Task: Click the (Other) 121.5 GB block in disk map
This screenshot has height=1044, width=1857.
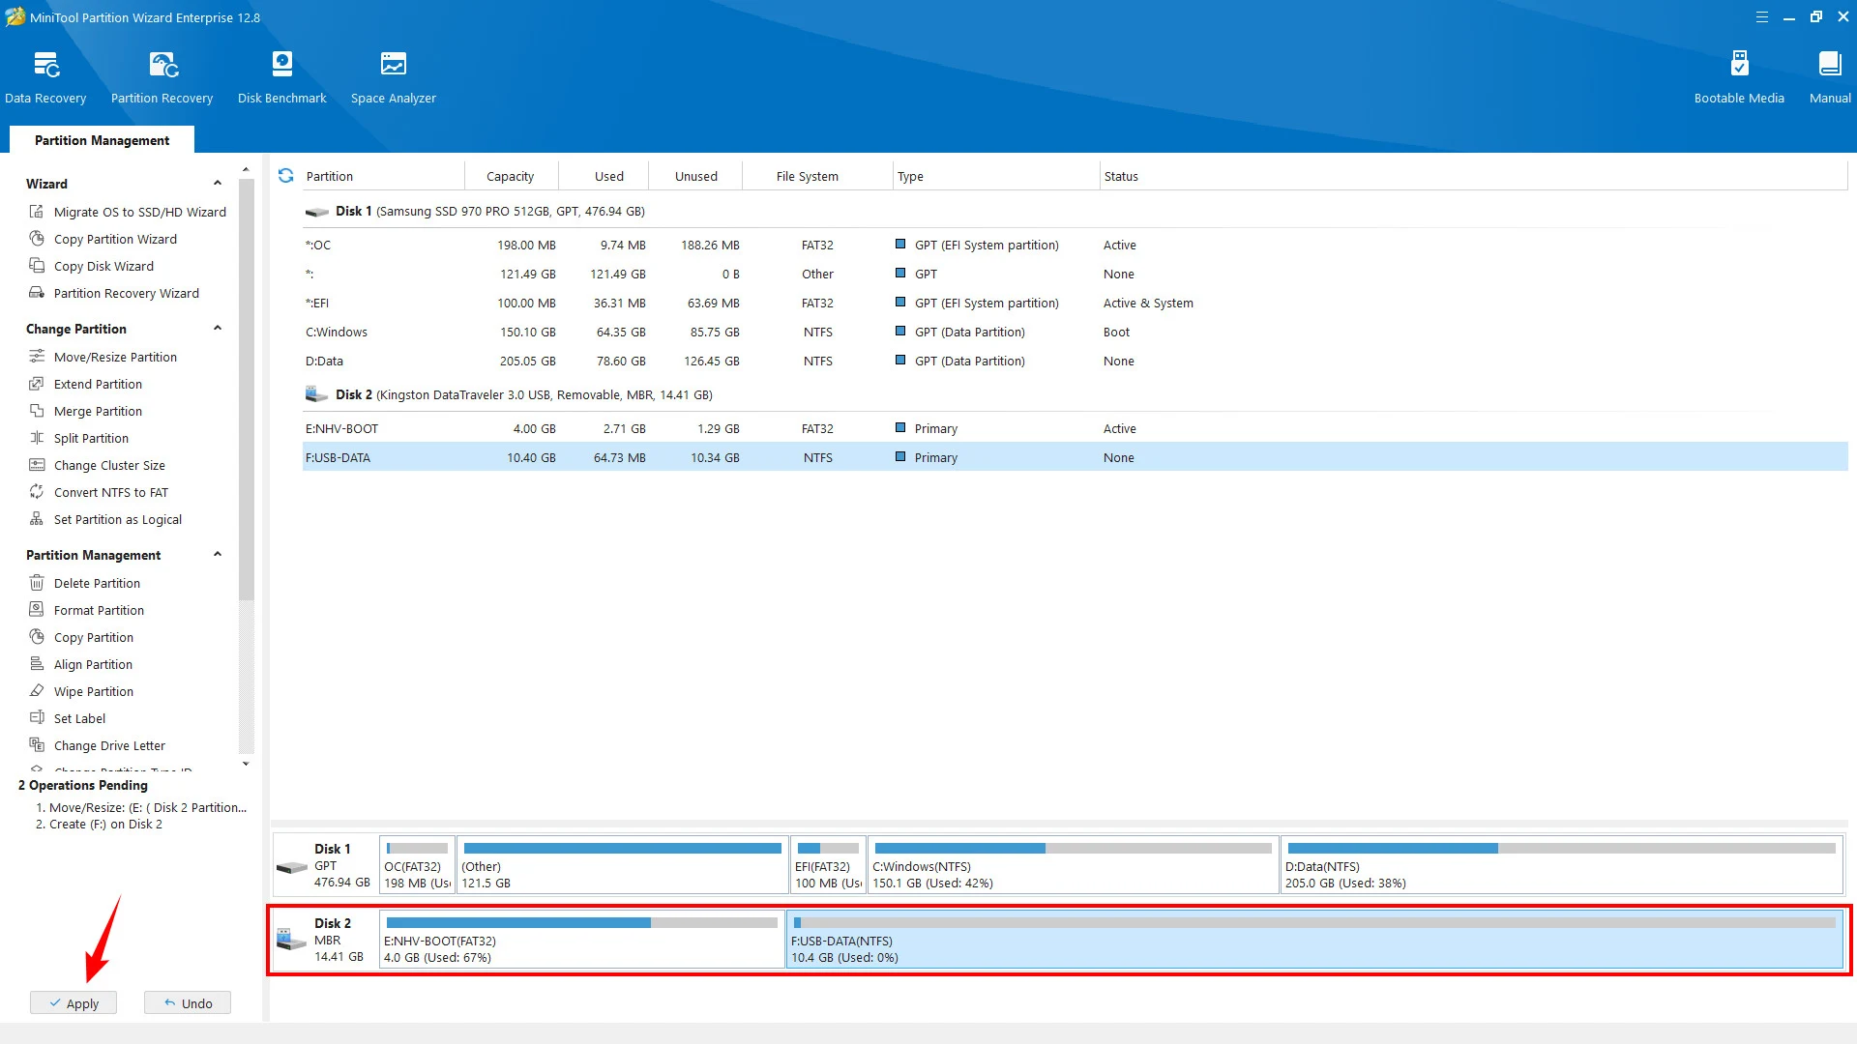Action: 622,865
